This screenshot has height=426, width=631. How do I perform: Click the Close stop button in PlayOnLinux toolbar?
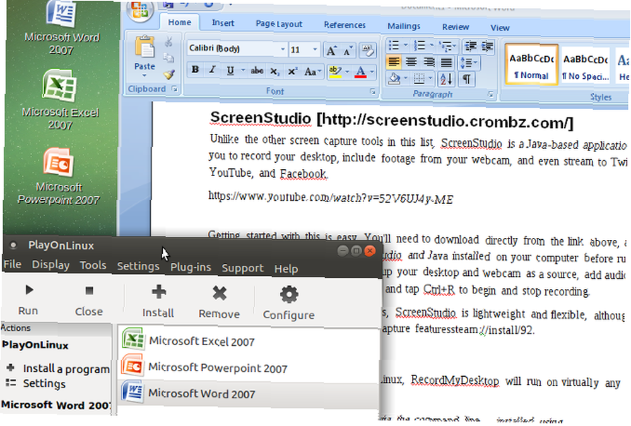pos(89,301)
